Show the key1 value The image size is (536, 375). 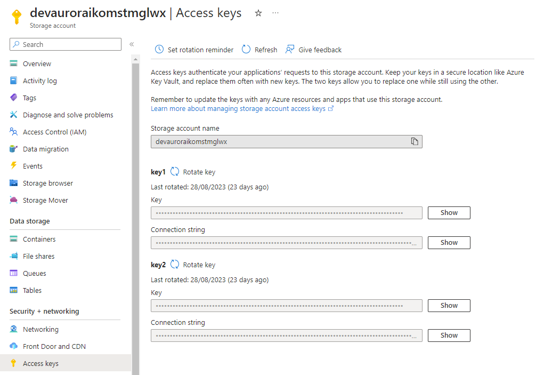tap(449, 212)
